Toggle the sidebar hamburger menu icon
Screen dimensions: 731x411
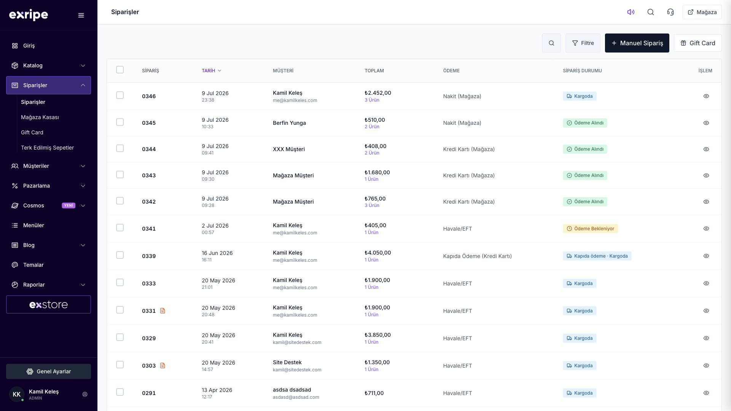point(81,15)
